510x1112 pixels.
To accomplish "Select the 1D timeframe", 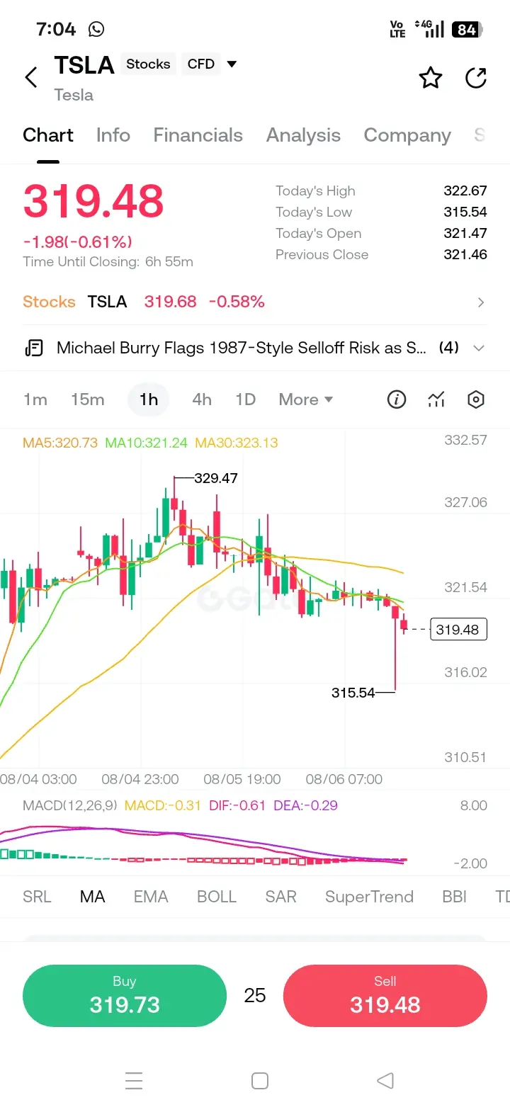I will pyautogui.click(x=246, y=399).
